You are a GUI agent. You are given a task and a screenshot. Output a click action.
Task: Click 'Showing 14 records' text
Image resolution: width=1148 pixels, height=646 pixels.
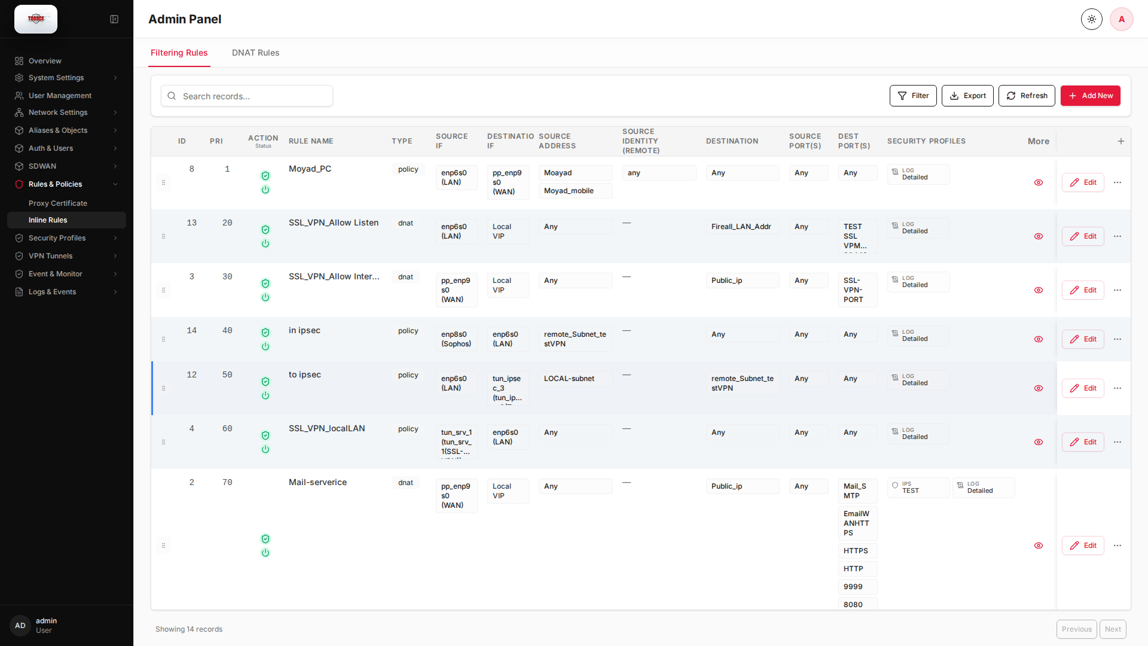click(189, 629)
